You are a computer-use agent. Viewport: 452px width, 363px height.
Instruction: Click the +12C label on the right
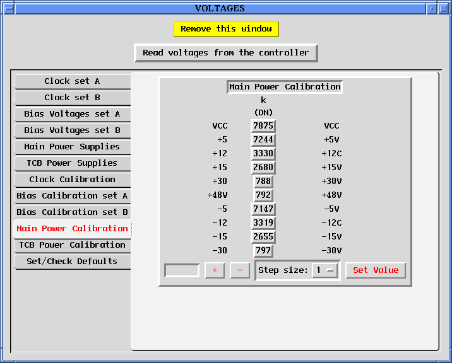[x=331, y=153]
